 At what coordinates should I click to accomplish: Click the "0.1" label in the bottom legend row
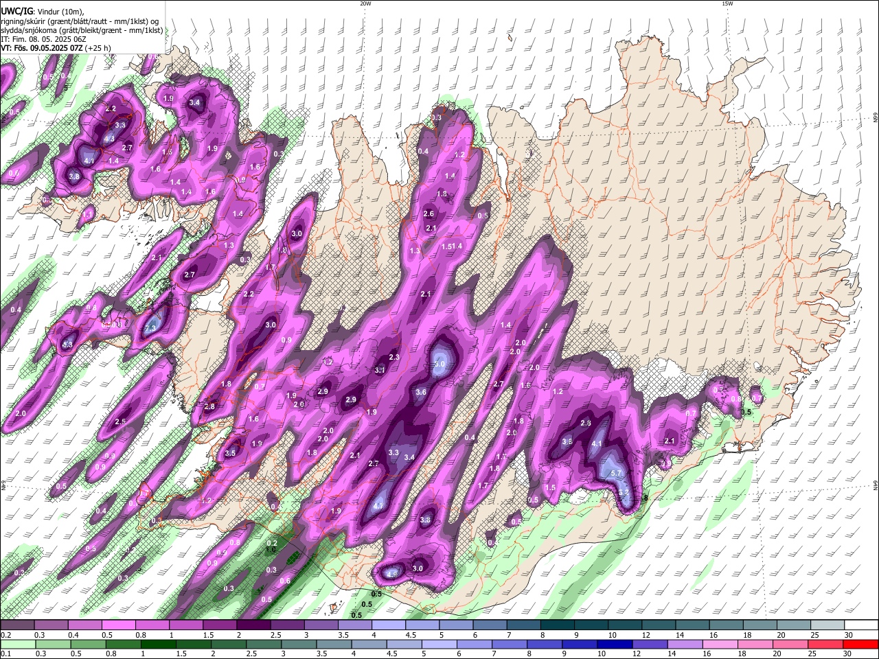tap(5, 654)
